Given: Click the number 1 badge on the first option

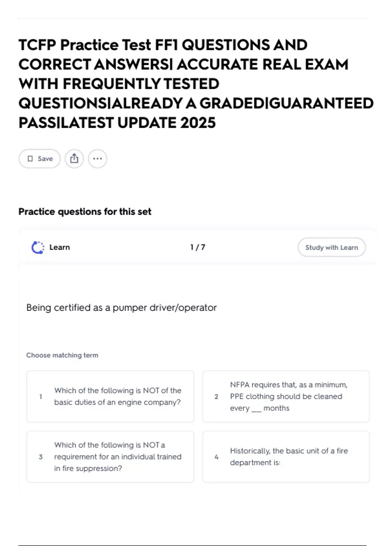Looking at the screenshot, I should 41,397.
